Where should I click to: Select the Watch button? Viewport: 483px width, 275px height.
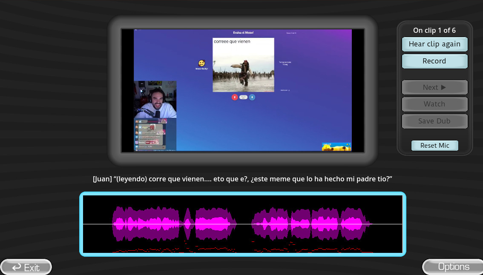434,104
